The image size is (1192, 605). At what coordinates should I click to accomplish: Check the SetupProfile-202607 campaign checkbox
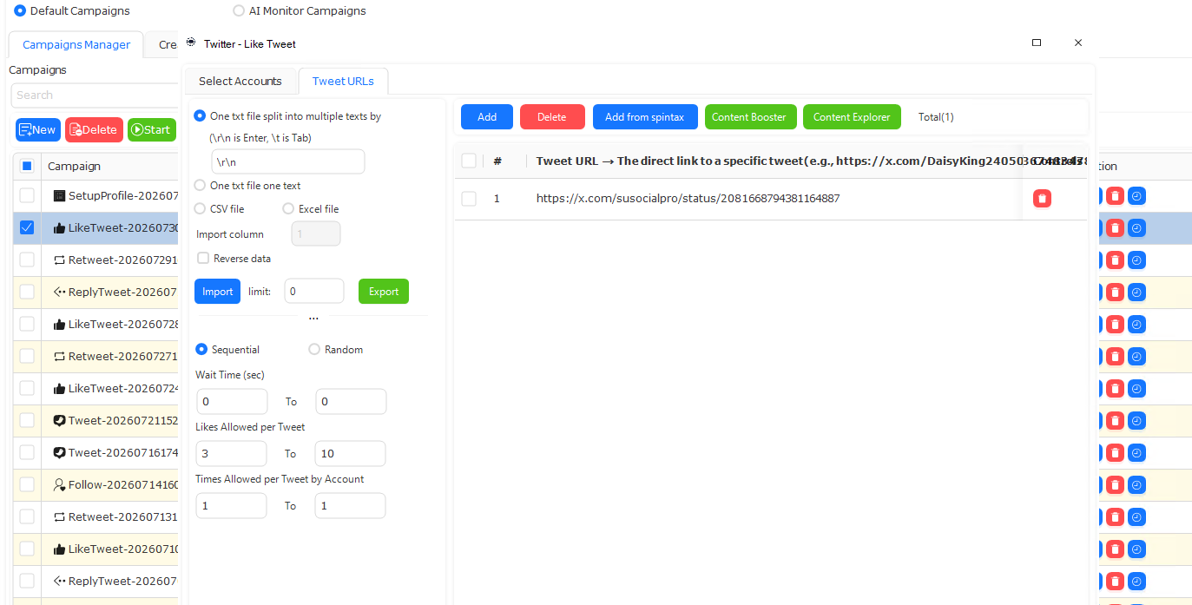coord(27,195)
